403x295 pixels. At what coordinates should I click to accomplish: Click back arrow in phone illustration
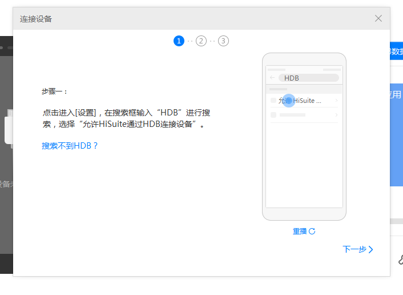(272, 78)
